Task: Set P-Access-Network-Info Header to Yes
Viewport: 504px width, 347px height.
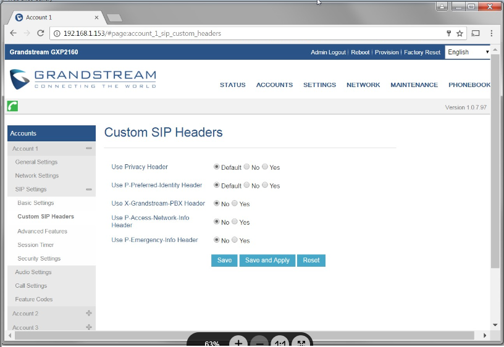Action: 235,222
